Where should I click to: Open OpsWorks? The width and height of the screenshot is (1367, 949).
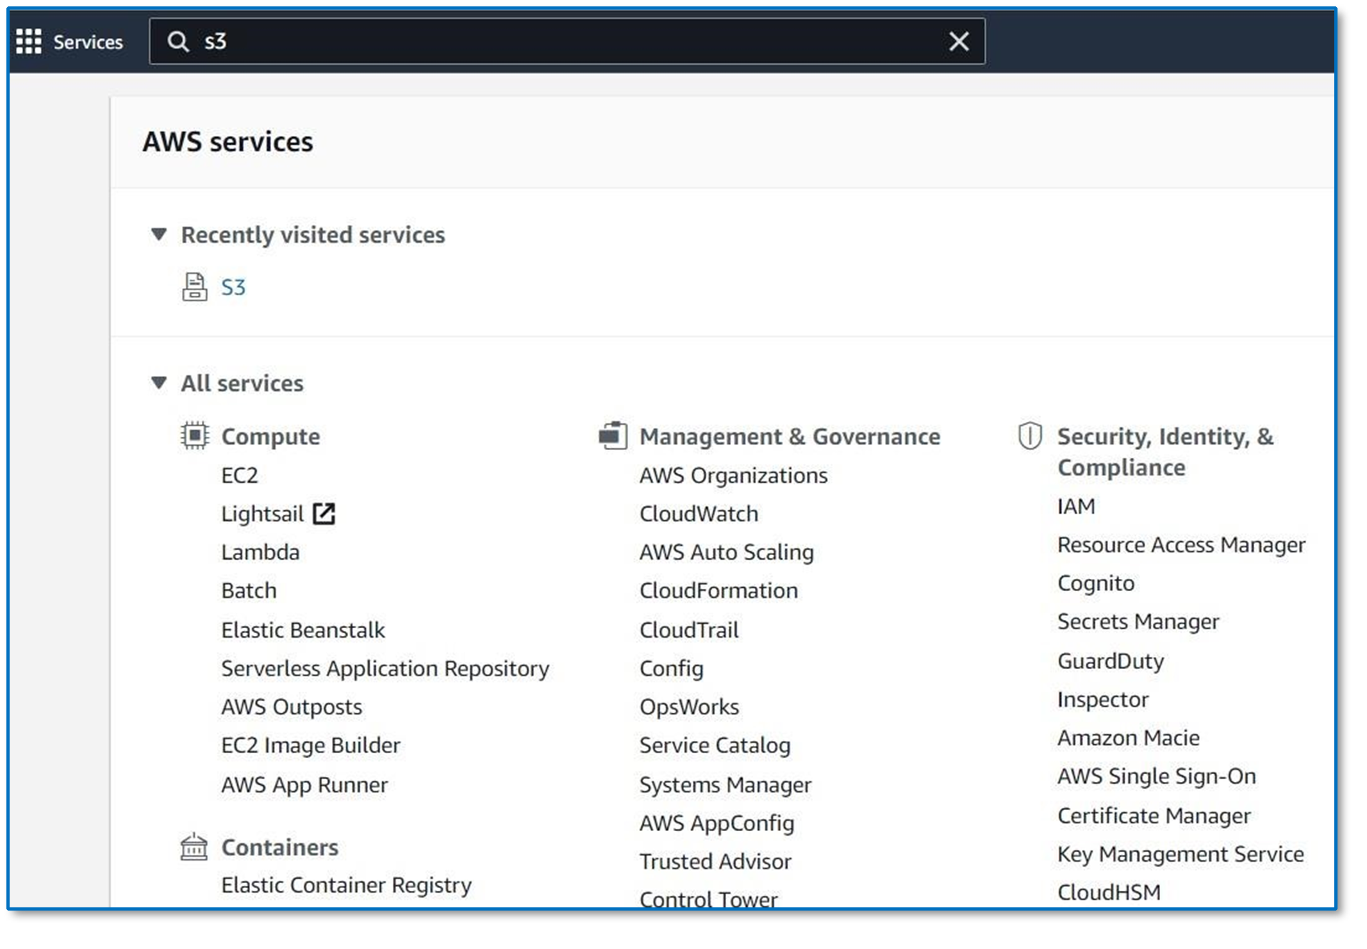(690, 708)
